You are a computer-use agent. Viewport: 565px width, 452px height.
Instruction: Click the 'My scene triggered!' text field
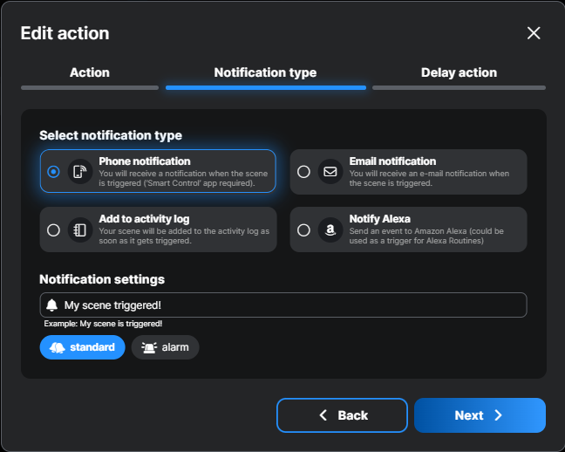288,305
